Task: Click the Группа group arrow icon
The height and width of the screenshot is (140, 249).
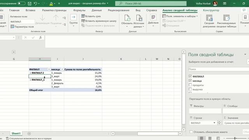Action: pyautogui.click(x=74, y=17)
